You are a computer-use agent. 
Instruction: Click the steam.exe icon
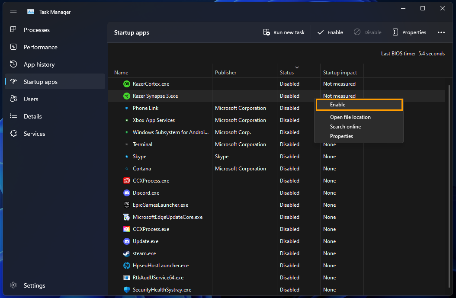tap(126, 253)
